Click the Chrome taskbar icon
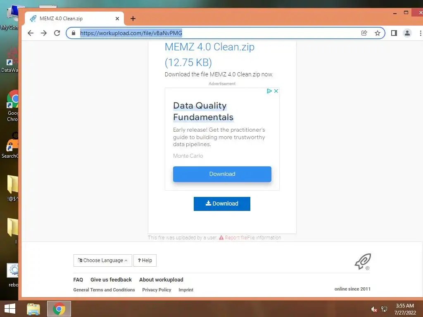Image resolution: width=423 pixels, height=317 pixels. pyautogui.click(x=59, y=309)
